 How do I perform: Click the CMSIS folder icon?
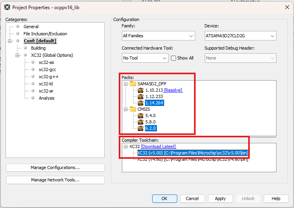[133, 109]
